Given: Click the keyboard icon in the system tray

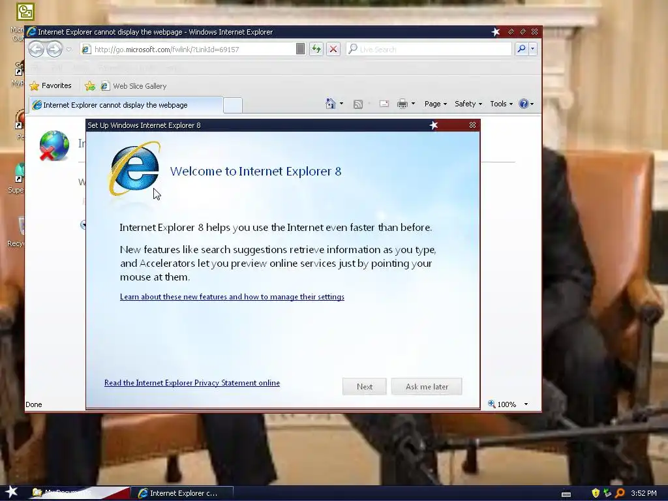Looking at the screenshot, I should pos(566,493).
